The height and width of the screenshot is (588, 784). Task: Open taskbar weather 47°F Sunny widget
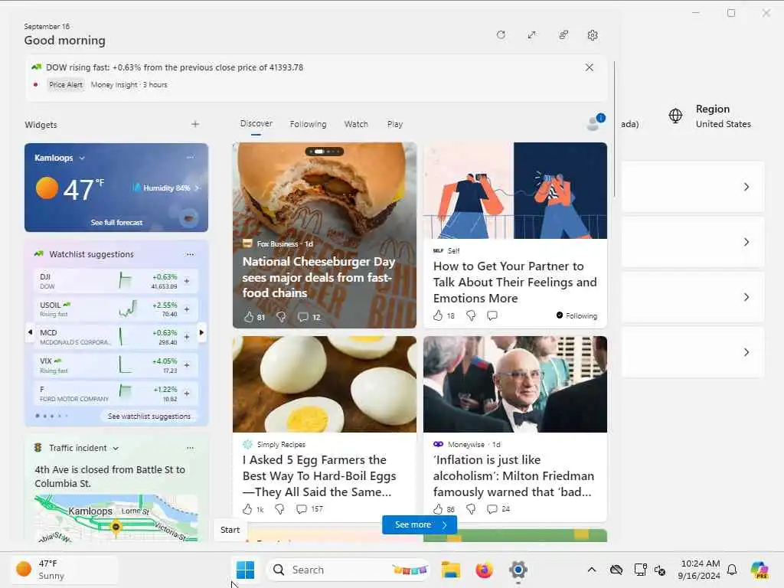click(x=64, y=570)
